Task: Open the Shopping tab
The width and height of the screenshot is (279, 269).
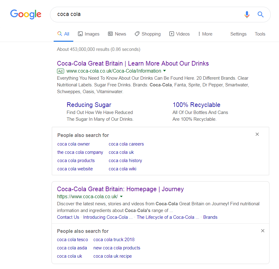Action: 148,34
